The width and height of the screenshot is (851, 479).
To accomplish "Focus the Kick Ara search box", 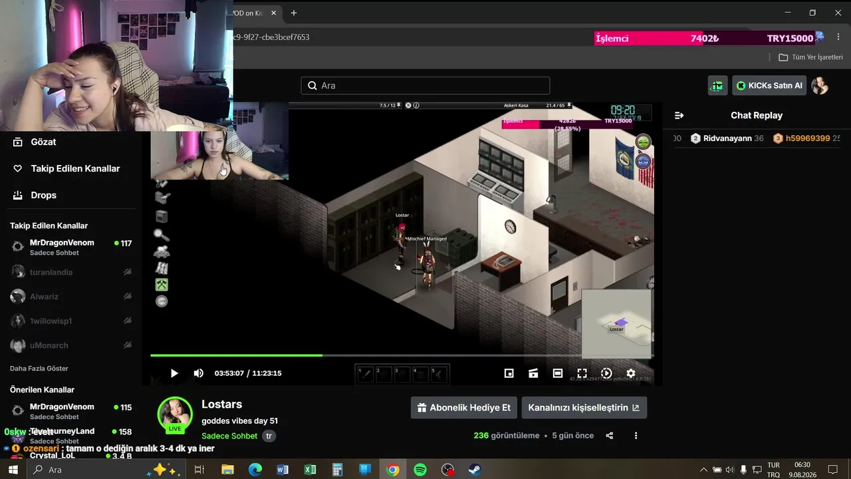I will pos(425,85).
